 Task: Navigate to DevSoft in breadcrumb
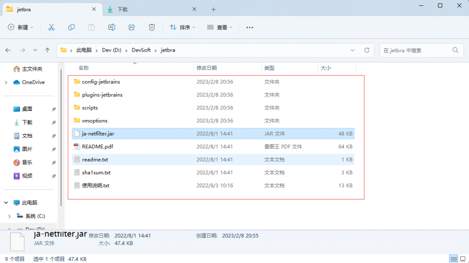pos(141,50)
